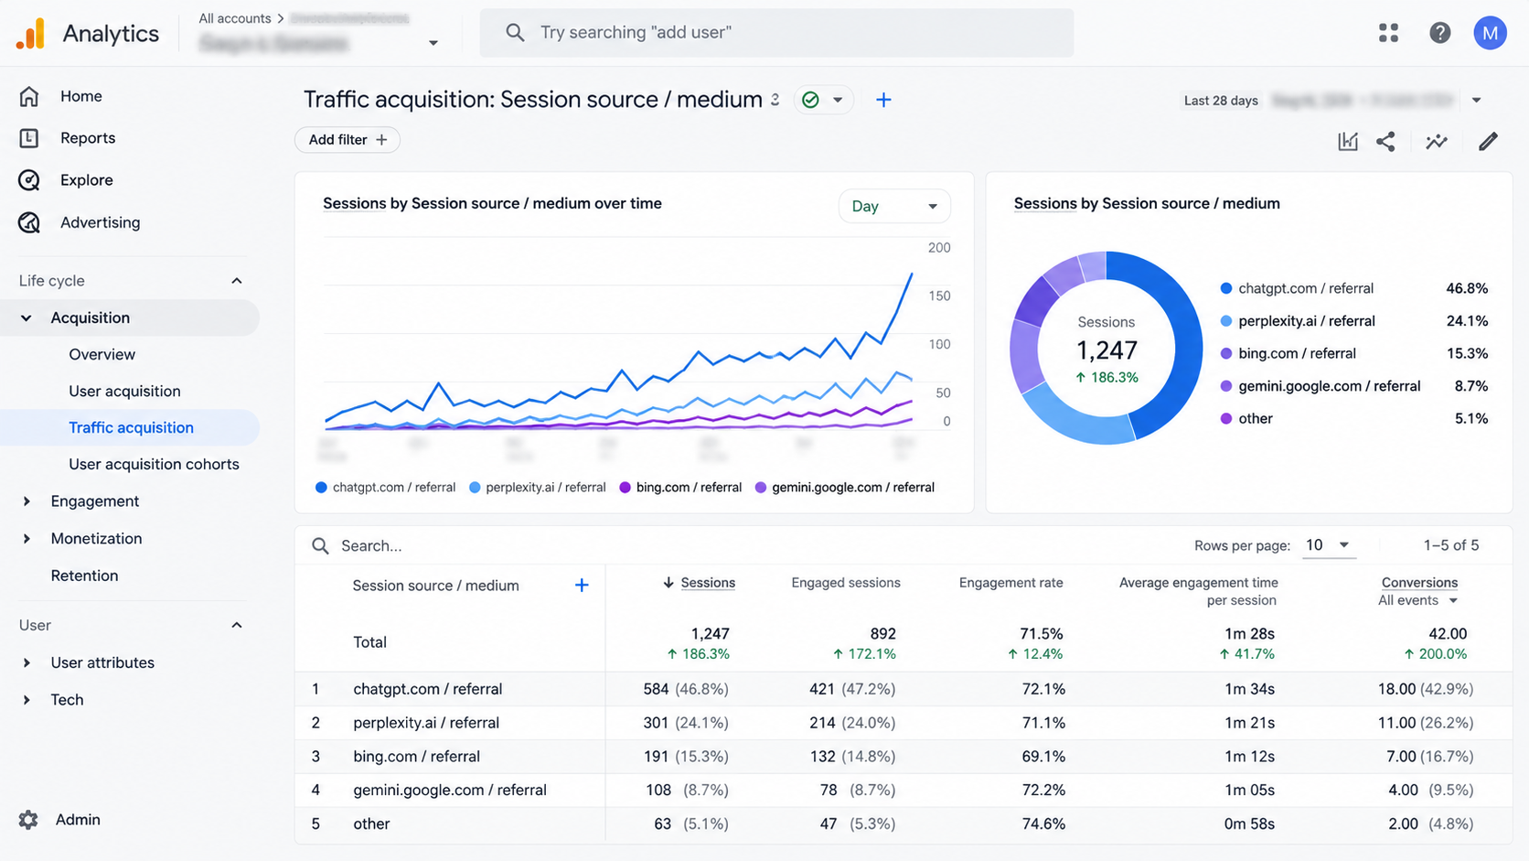Toggle gemini.google.com series in line chart legend

(845, 488)
